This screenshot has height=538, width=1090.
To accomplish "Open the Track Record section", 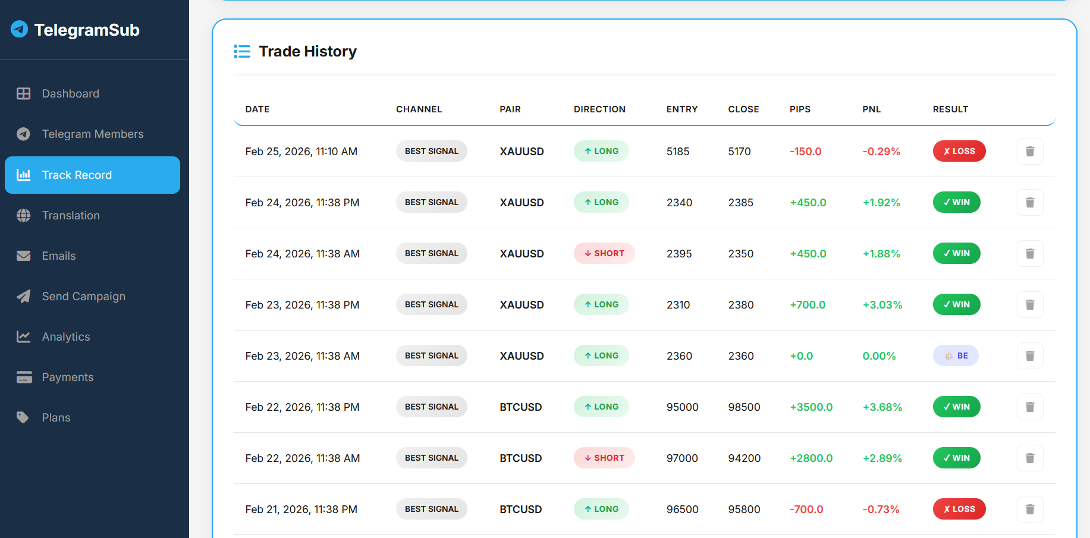I will [x=77, y=175].
